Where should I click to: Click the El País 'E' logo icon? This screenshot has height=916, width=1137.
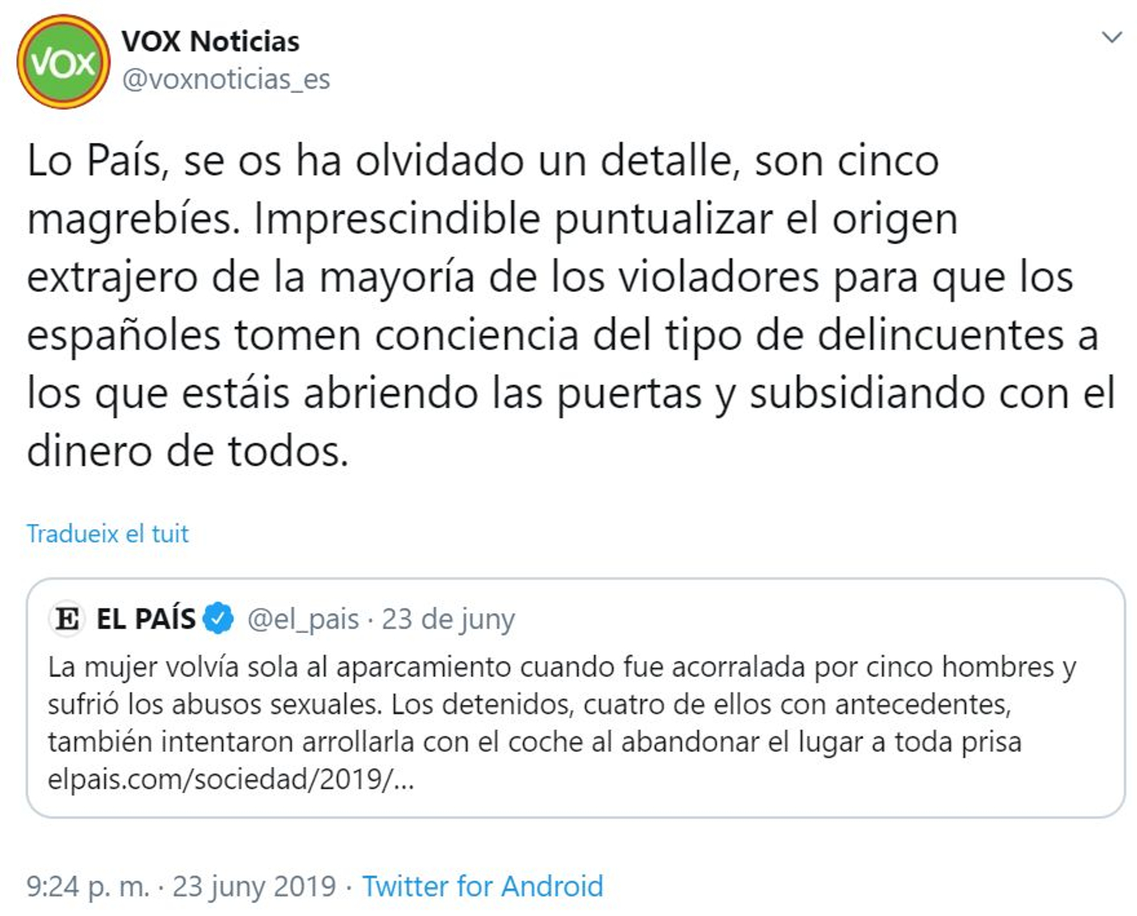point(68,618)
